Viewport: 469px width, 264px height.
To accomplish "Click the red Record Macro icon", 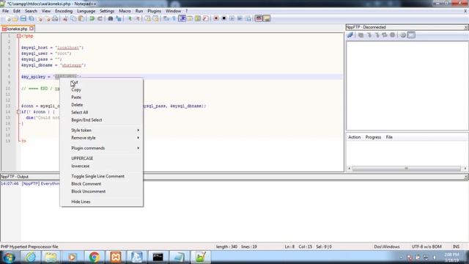I will (x=215, y=18).
